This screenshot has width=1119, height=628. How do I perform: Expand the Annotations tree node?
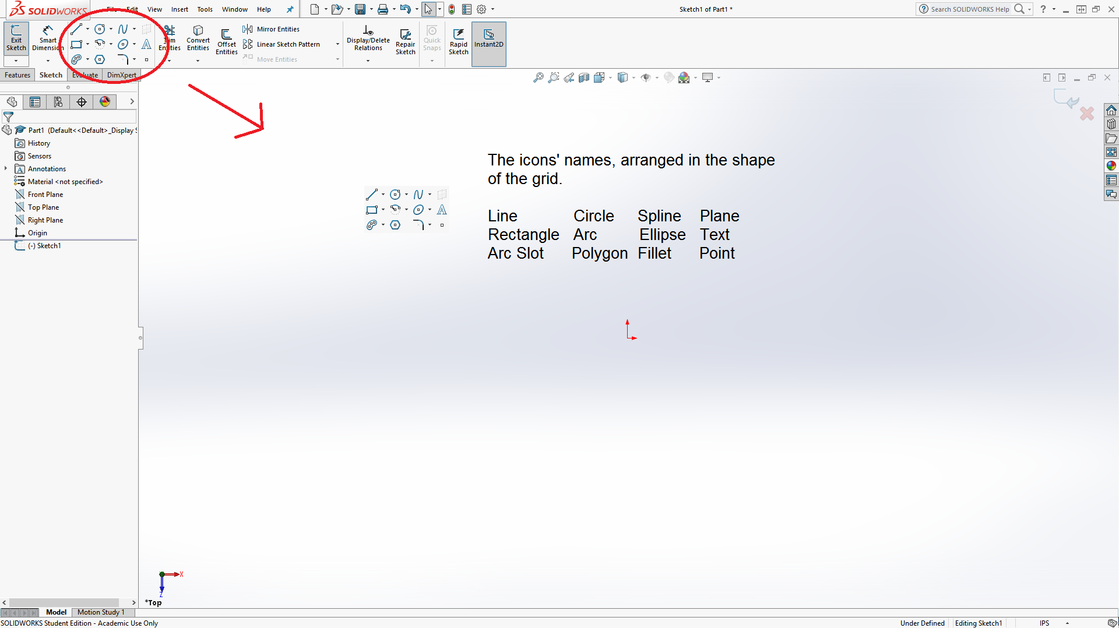6,169
